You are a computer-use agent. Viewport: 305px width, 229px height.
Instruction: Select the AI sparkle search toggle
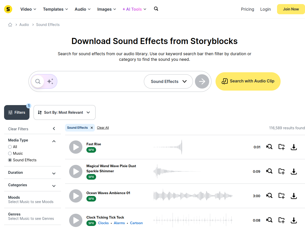pos(50,81)
